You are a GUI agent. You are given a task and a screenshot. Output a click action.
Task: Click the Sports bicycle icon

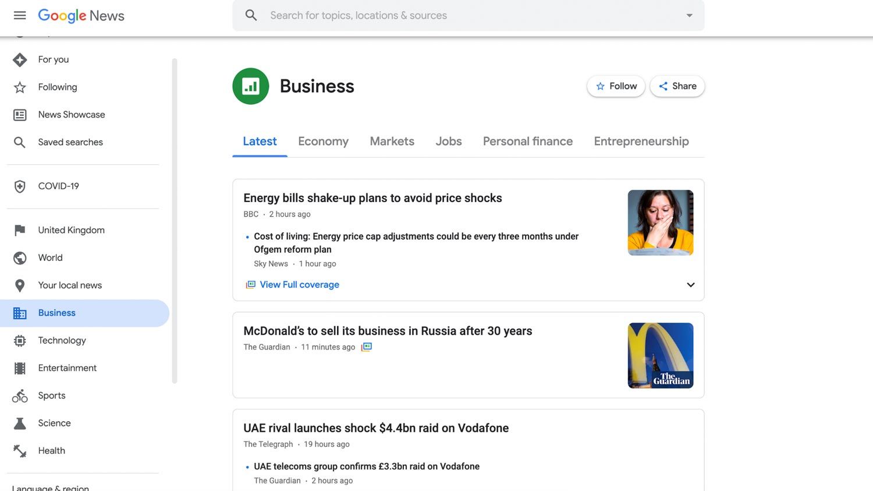pos(20,396)
